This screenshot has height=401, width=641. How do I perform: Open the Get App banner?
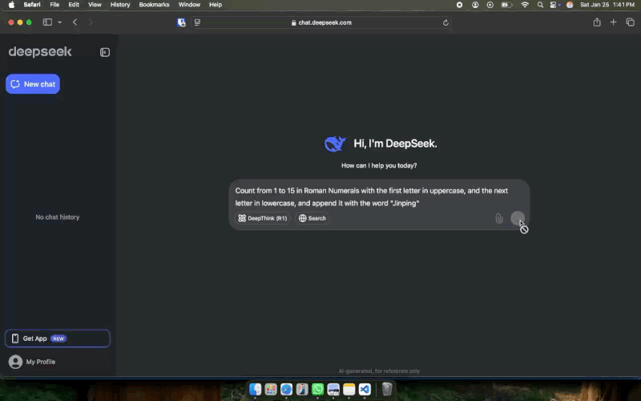click(58, 338)
